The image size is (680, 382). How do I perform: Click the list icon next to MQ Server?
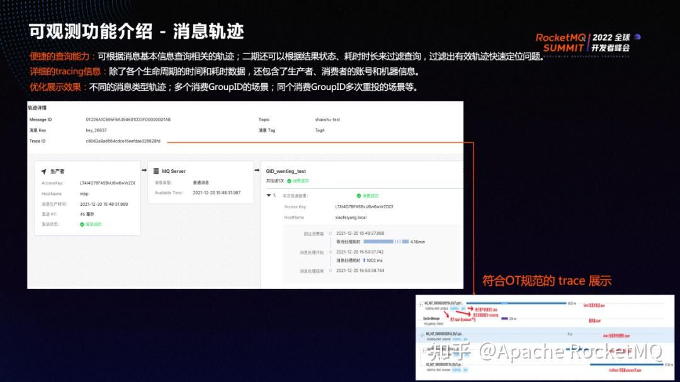tap(156, 170)
